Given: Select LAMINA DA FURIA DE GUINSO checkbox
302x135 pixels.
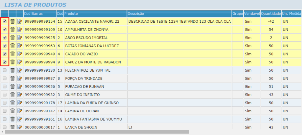Looking at the screenshot, I should pyautogui.click(x=5, y=103).
